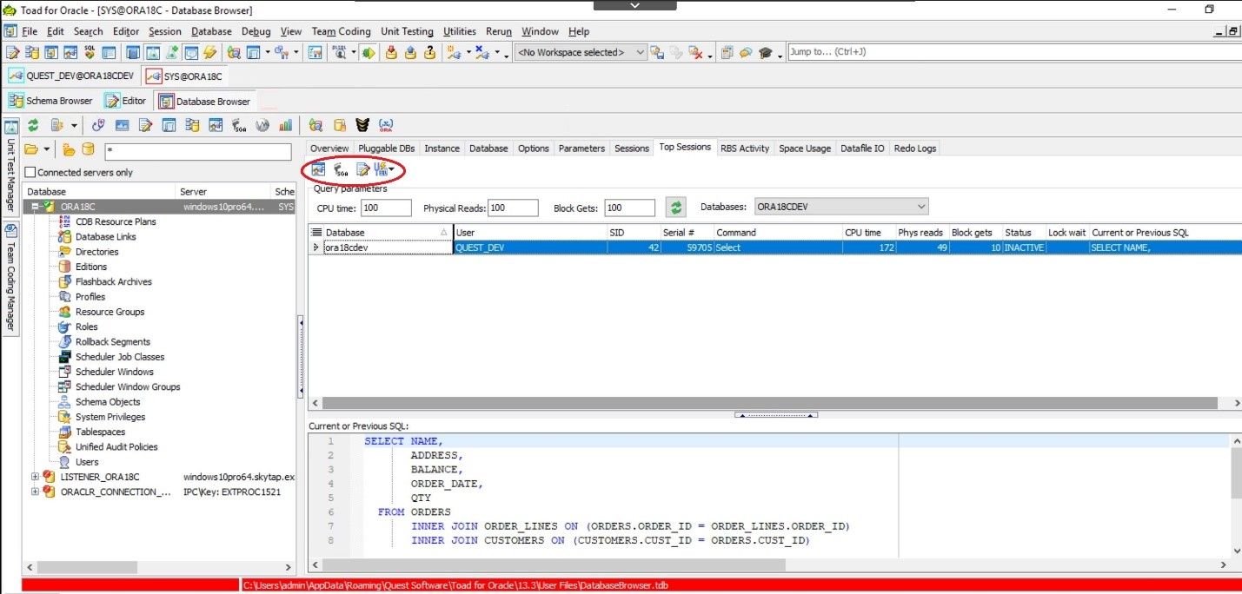Image resolution: width=1242 pixels, height=594 pixels.
Task: Click the graduation cap icon near Jump box
Action: point(765,52)
